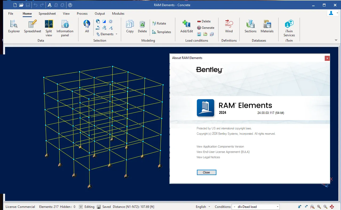
Task: Click the half-filled blue square selection icon
Action: pos(104,21)
